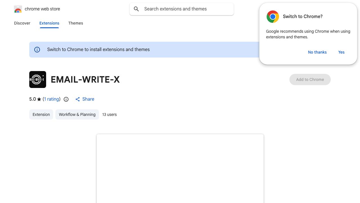Click the Add to Chrome button

click(310, 80)
